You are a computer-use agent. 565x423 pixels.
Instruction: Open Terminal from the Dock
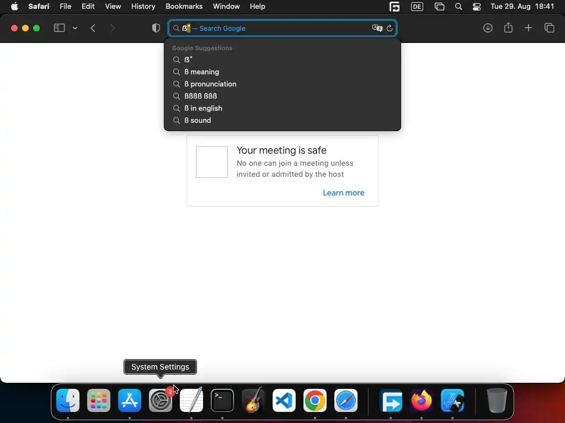tap(222, 400)
